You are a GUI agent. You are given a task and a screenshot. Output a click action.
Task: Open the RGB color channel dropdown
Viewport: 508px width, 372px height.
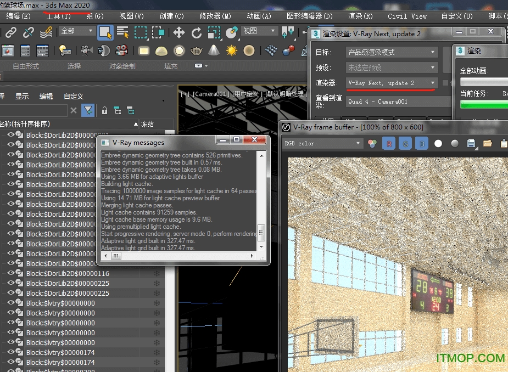(x=322, y=143)
